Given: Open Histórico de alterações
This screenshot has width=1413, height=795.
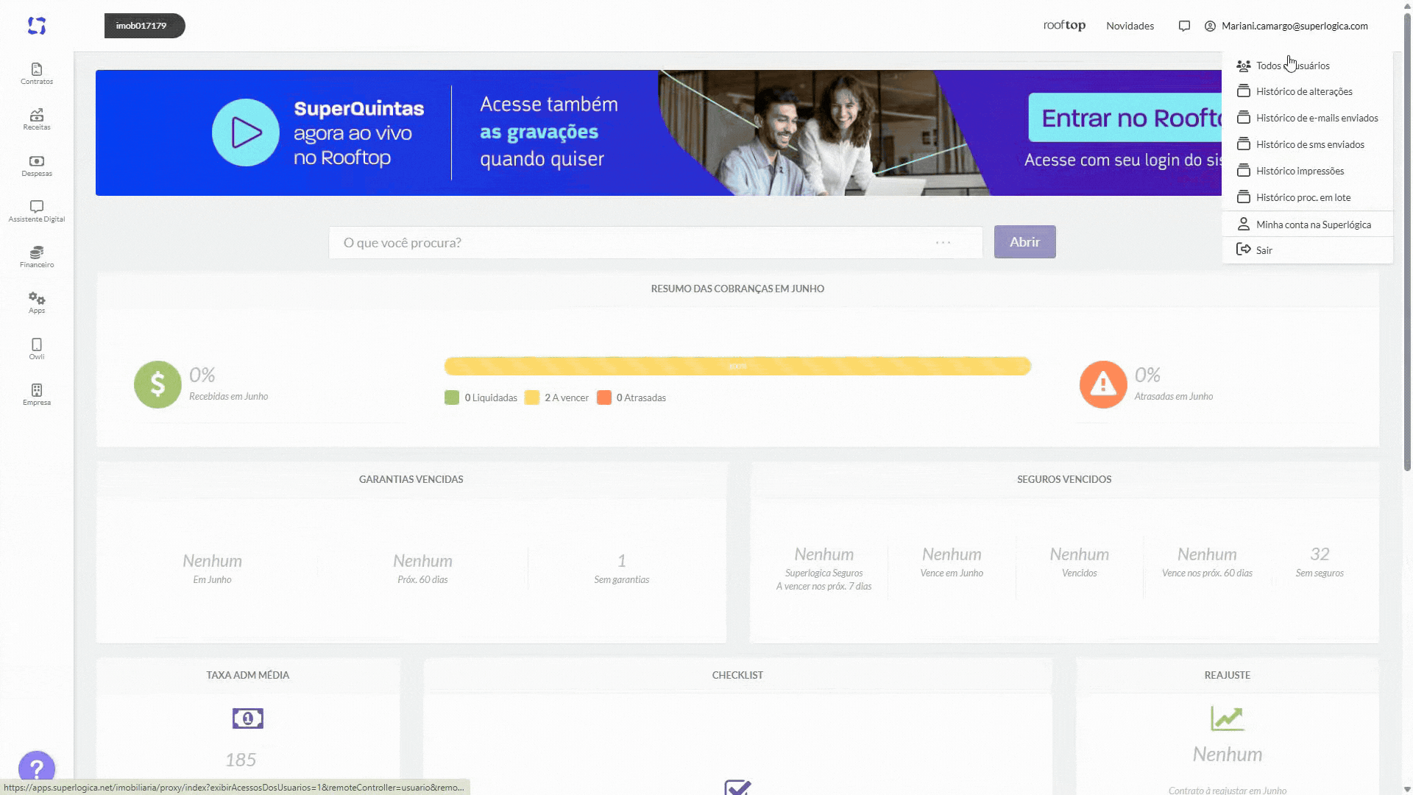Looking at the screenshot, I should click(x=1308, y=91).
